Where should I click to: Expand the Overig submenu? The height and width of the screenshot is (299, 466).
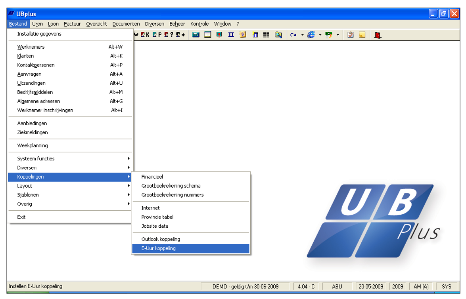pos(70,204)
